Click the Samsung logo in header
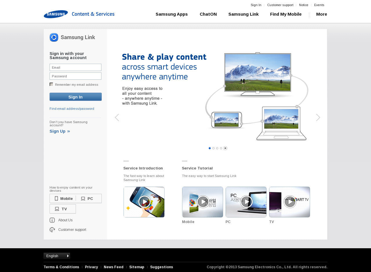This screenshot has width=371, height=272. pos(56,14)
